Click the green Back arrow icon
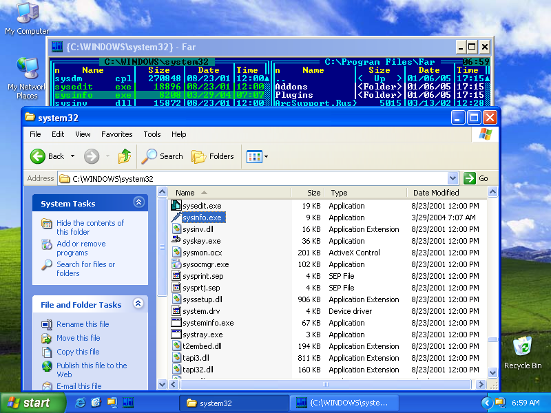The width and height of the screenshot is (551, 413). click(x=38, y=156)
